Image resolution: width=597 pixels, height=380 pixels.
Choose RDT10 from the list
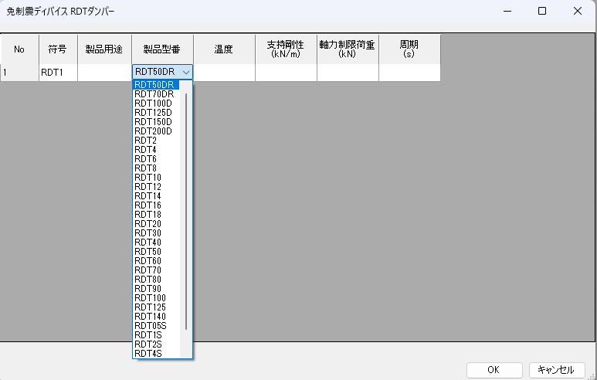click(156, 178)
